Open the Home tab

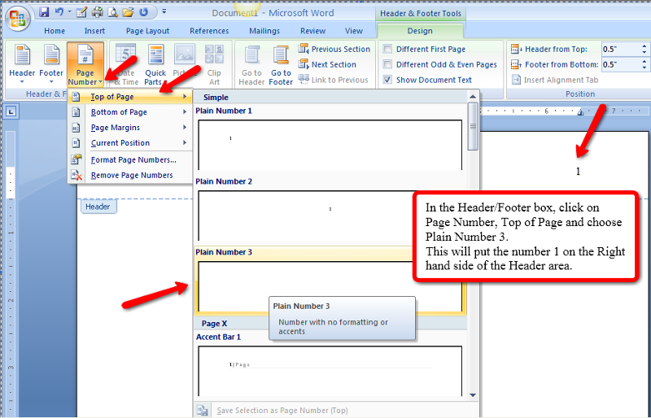[x=55, y=31]
